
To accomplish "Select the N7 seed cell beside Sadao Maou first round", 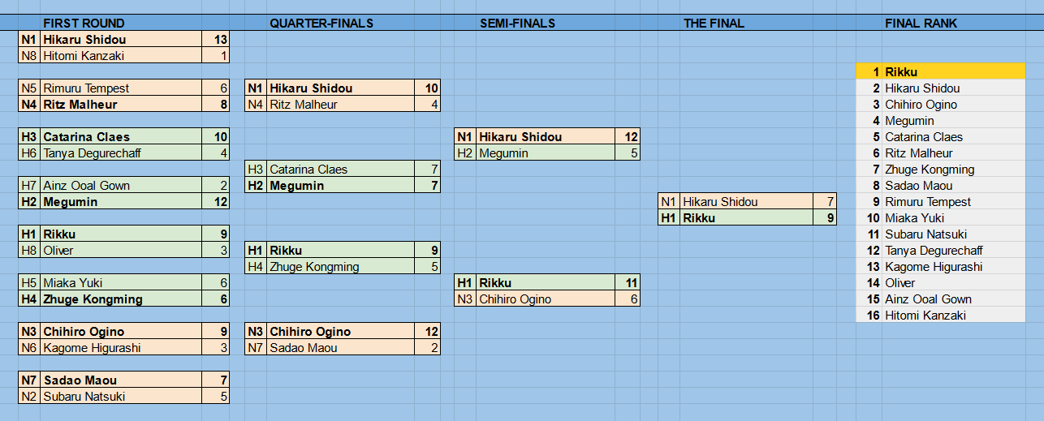I will [29, 380].
